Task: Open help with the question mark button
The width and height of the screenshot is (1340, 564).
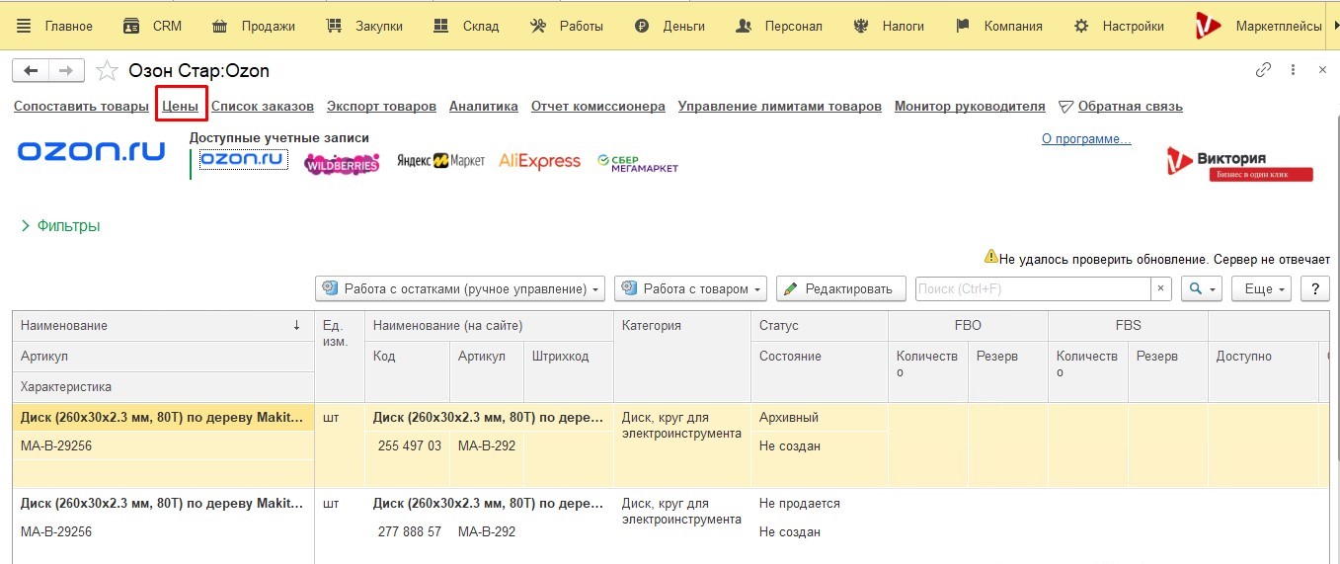Action: pos(1314,288)
